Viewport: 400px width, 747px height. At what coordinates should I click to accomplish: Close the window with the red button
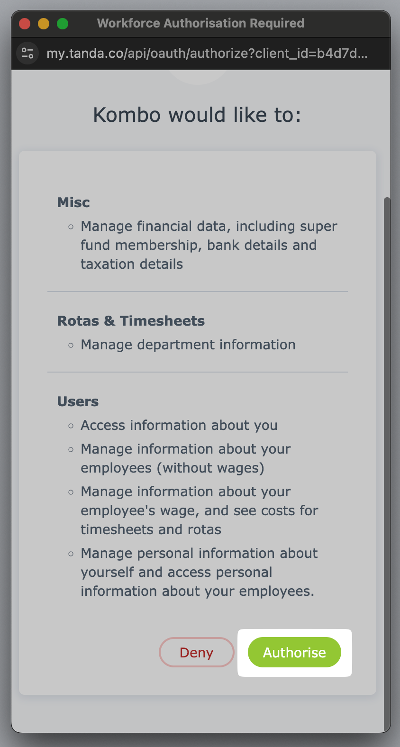[x=25, y=23]
